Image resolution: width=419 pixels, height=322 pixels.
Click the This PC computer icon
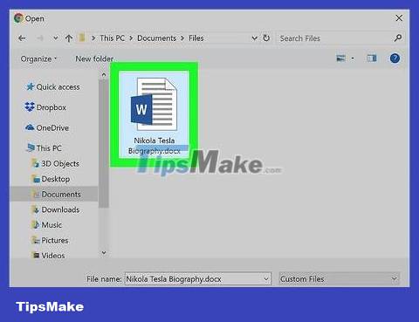coord(31,147)
